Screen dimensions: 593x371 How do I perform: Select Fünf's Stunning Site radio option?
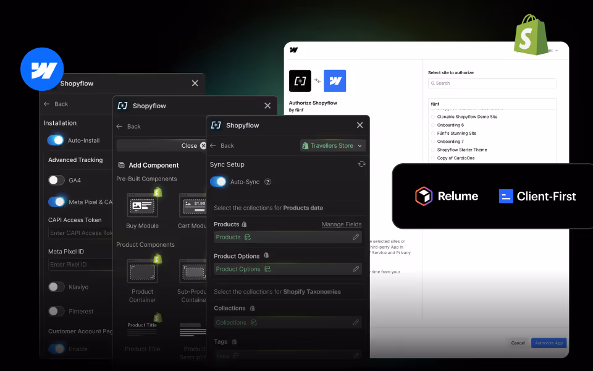433,134
